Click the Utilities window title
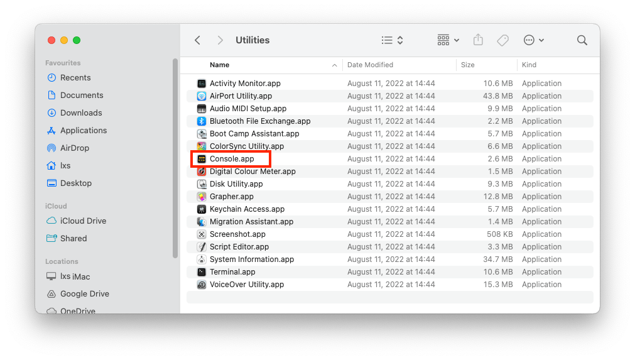Screen dimensions: 635x360 click(252, 40)
